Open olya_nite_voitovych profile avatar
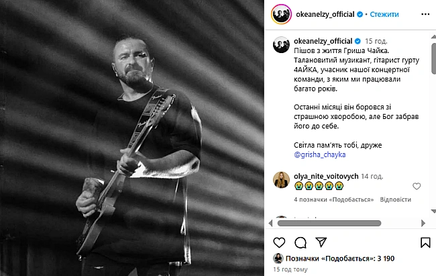 [x=282, y=180]
